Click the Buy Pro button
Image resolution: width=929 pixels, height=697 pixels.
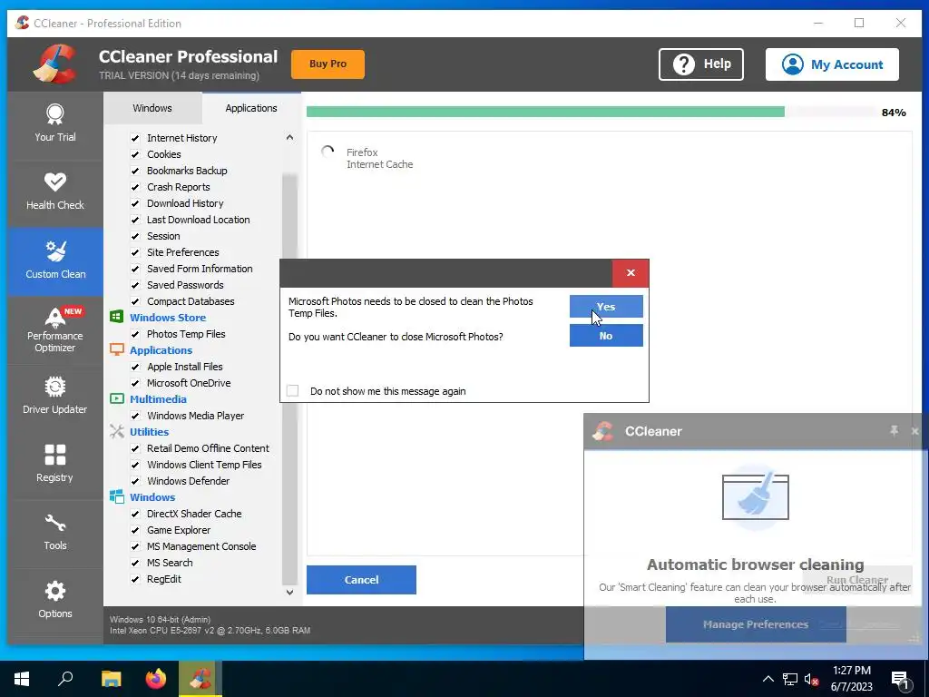[x=328, y=64]
